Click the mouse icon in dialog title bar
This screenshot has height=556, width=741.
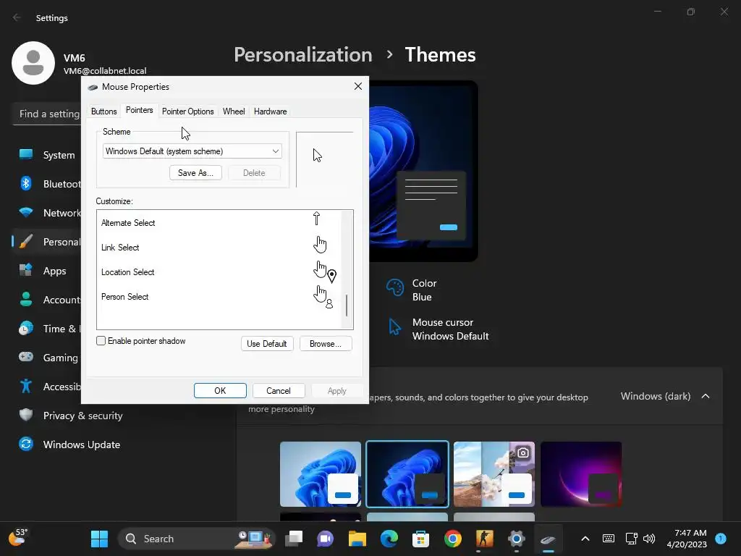[93, 87]
